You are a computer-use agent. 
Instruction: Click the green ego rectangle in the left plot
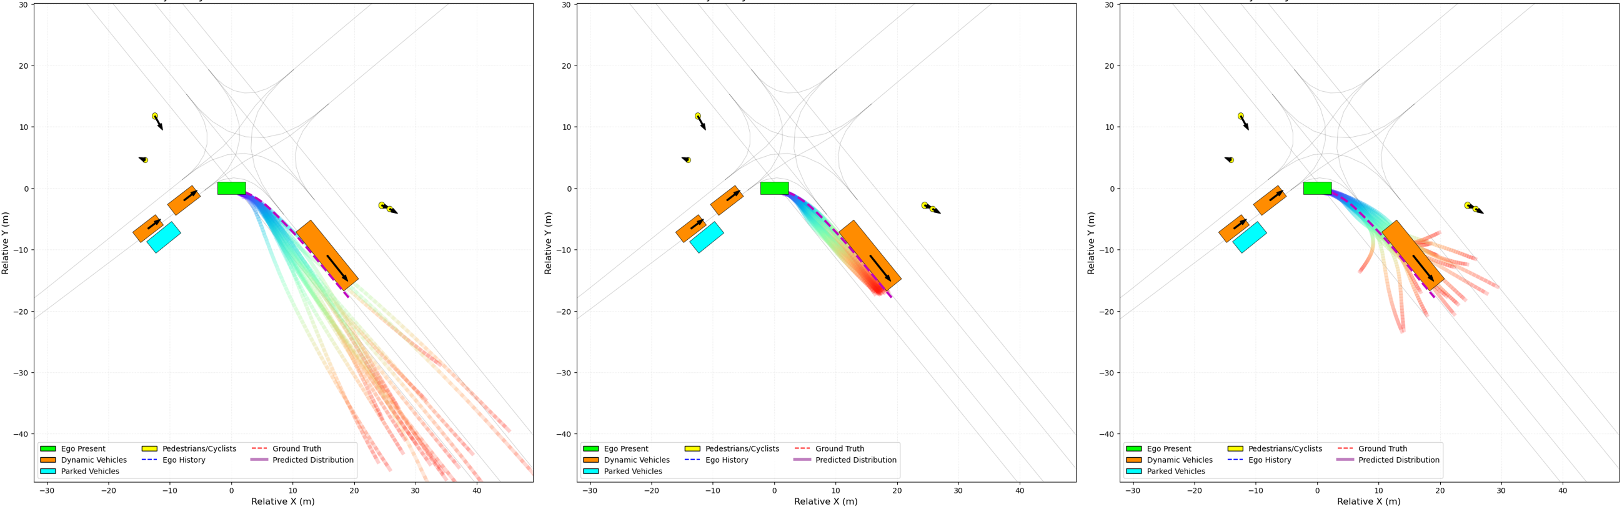click(231, 188)
